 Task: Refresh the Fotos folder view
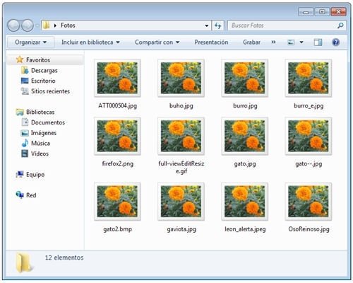218,25
